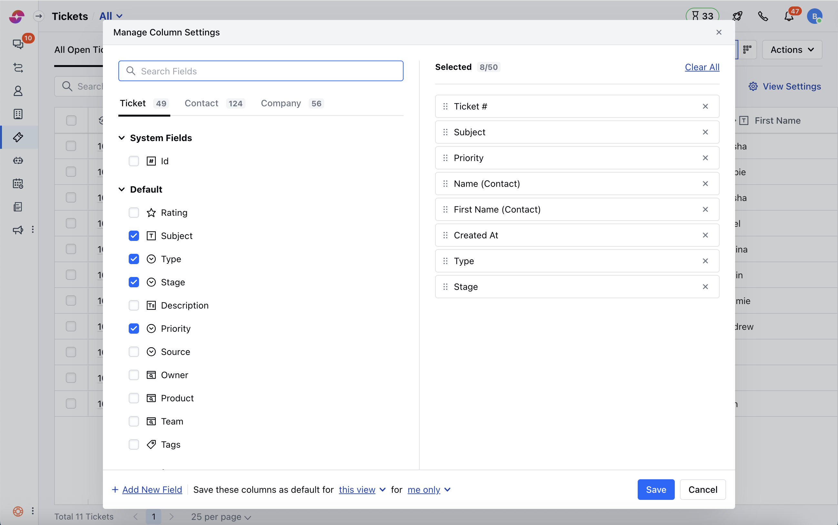Open the rocket icon in header

(x=737, y=16)
